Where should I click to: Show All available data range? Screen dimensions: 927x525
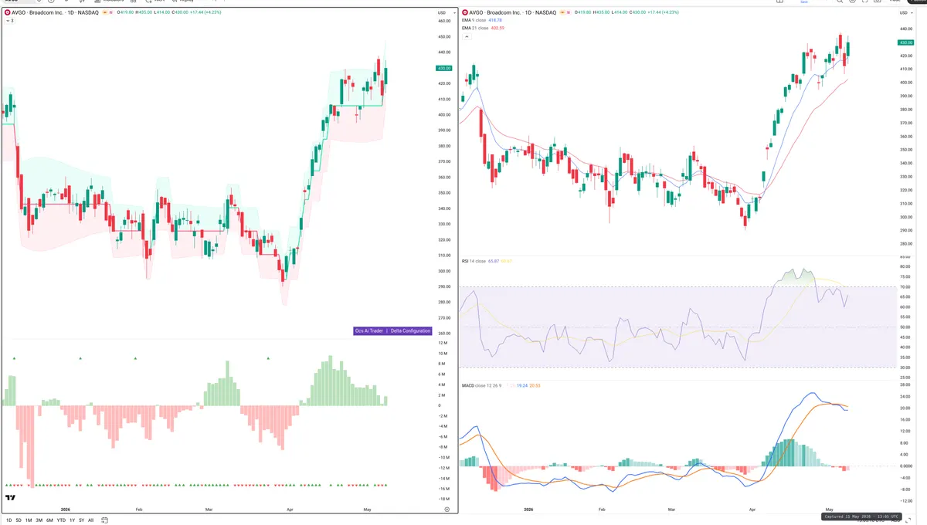90,520
